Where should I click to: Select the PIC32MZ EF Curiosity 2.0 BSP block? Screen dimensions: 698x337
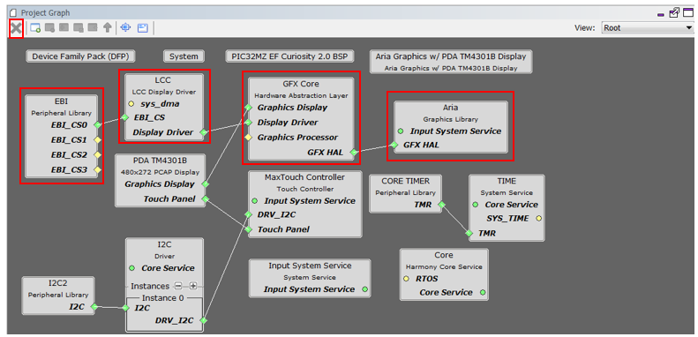pyautogui.click(x=289, y=56)
